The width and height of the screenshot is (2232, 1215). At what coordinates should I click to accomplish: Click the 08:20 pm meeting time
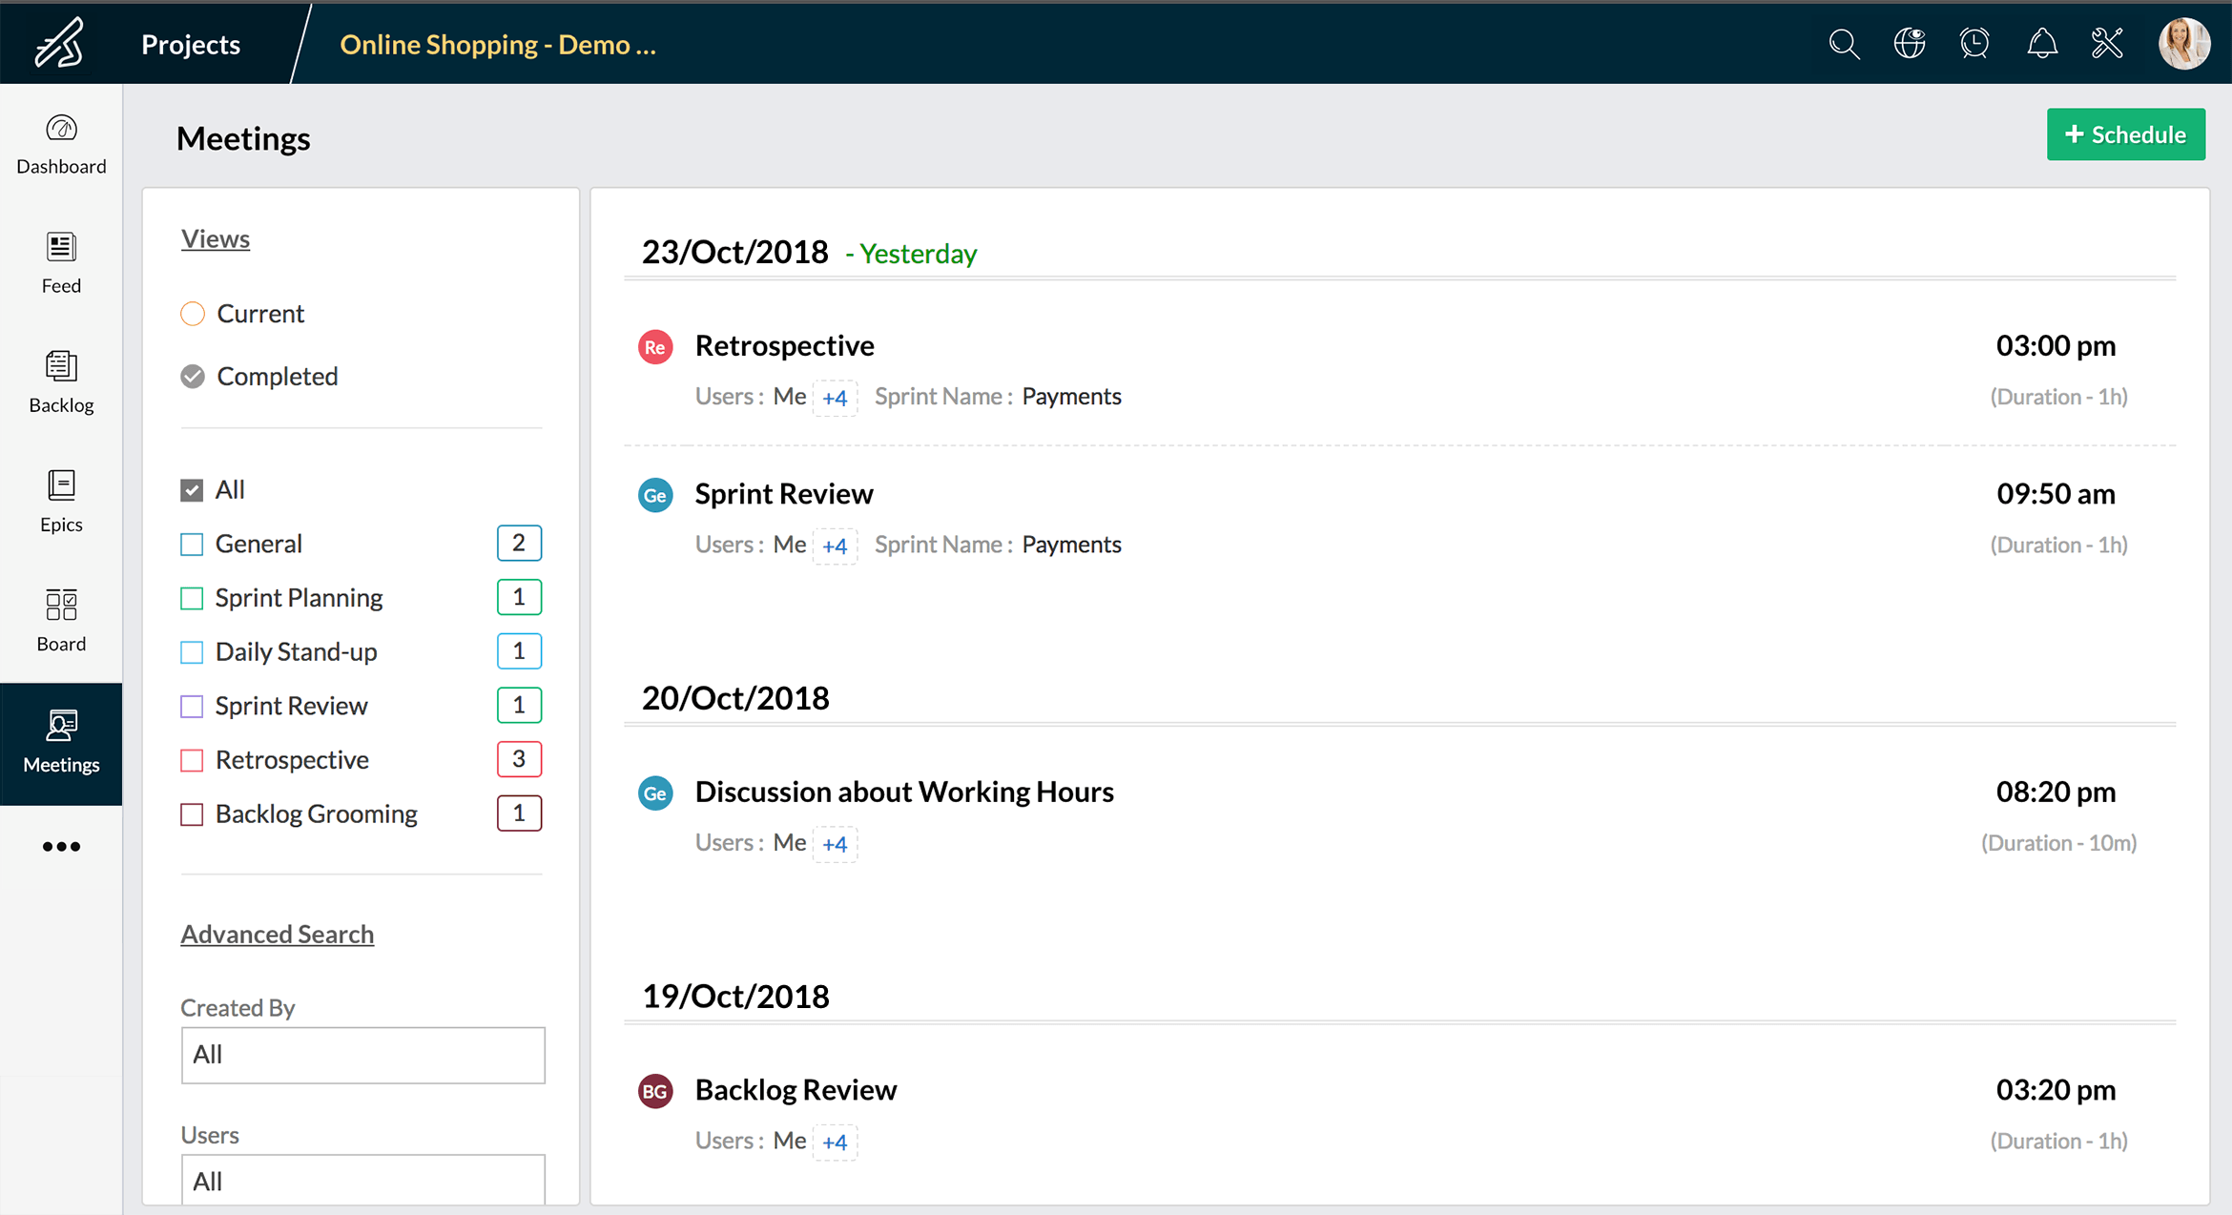pyautogui.click(x=2056, y=792)
